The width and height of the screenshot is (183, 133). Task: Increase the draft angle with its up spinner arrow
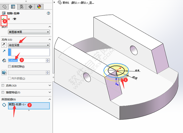(48, 72)
